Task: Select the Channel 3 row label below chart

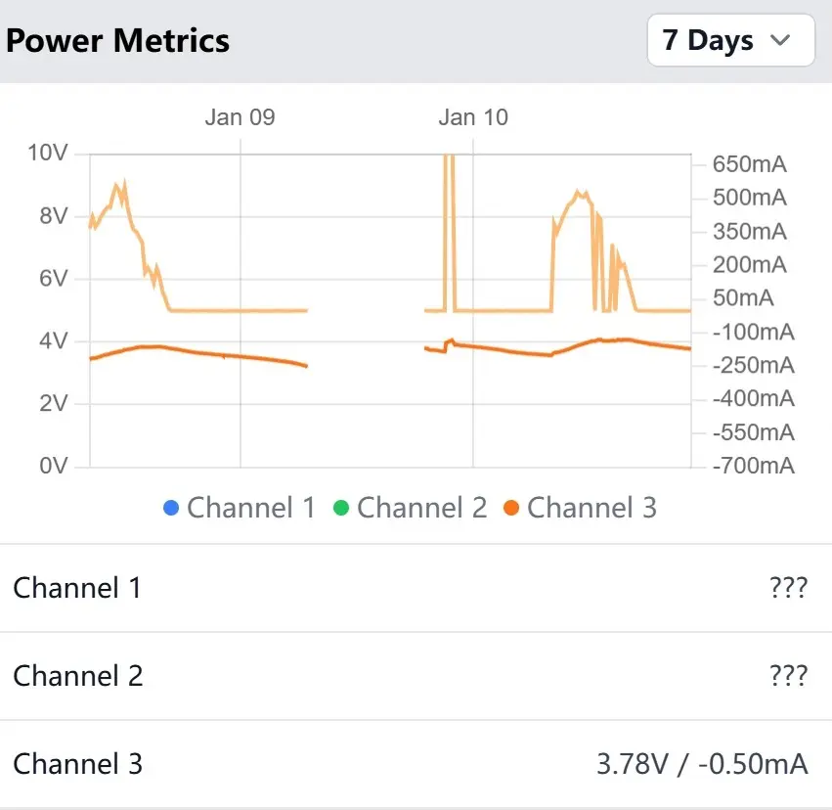Action: pyautogui.click(x=78, y=764)
